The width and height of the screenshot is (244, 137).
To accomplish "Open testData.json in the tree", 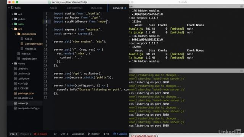I will coord(29,59).
